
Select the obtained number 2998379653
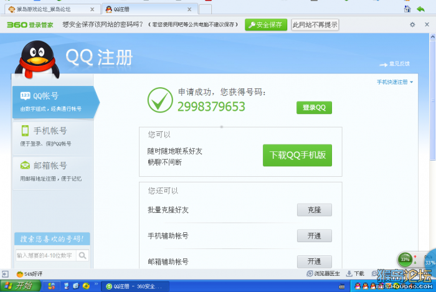211,106
